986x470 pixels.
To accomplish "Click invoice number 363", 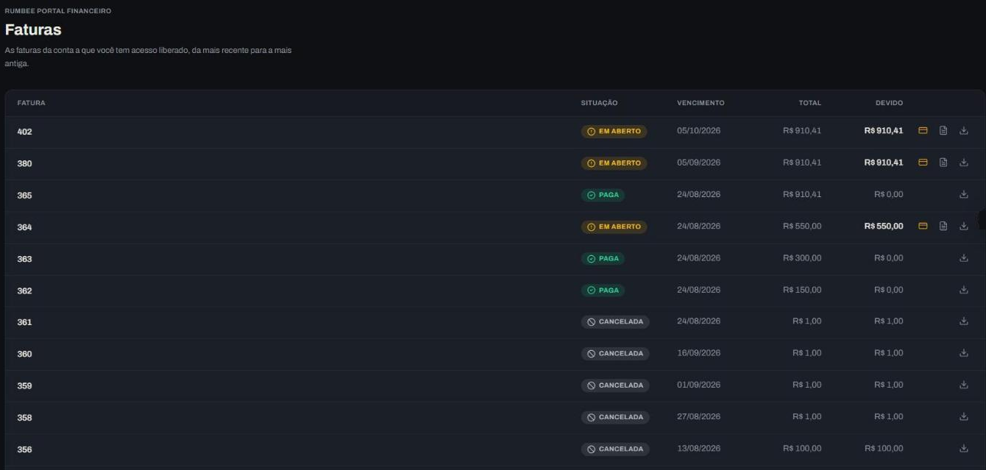I will (x=25, y=259).
